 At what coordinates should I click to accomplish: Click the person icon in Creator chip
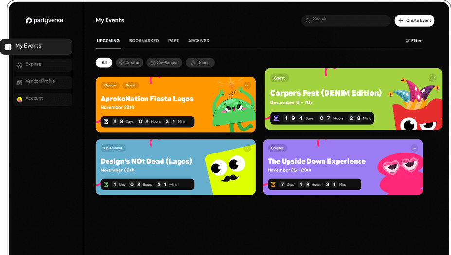point(121,62)
